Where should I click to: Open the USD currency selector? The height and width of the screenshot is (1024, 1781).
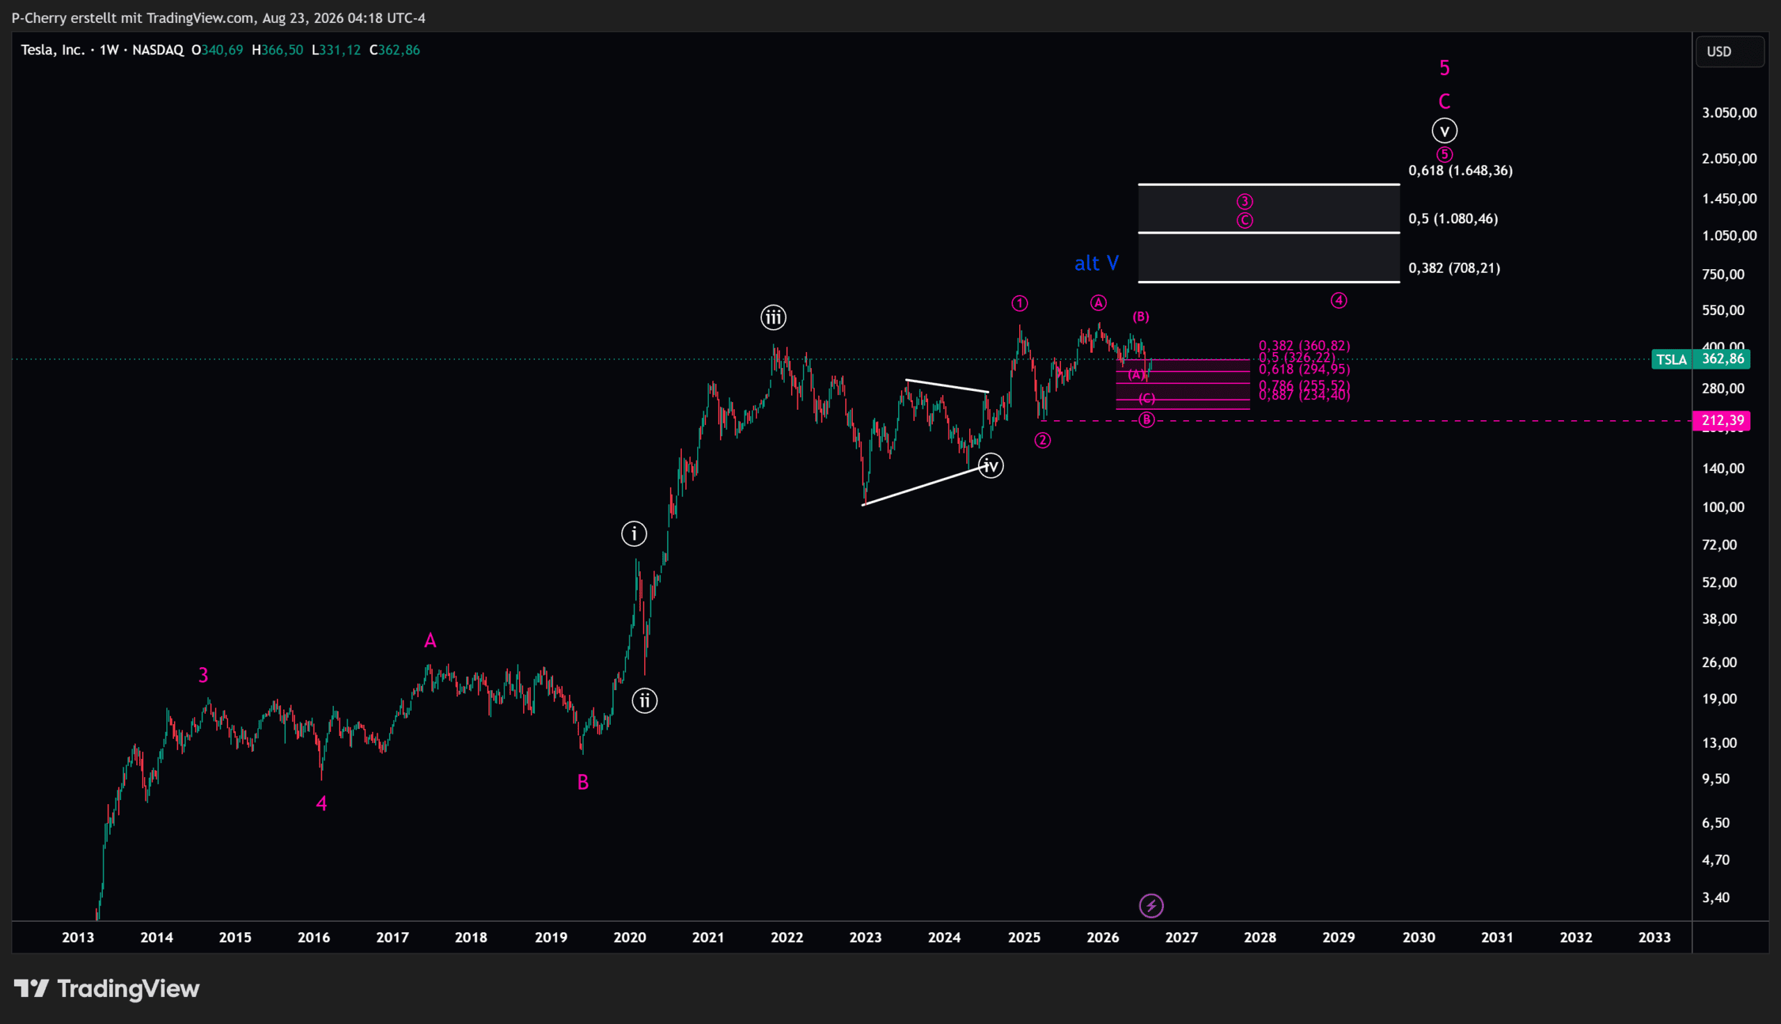[1730, 51]
